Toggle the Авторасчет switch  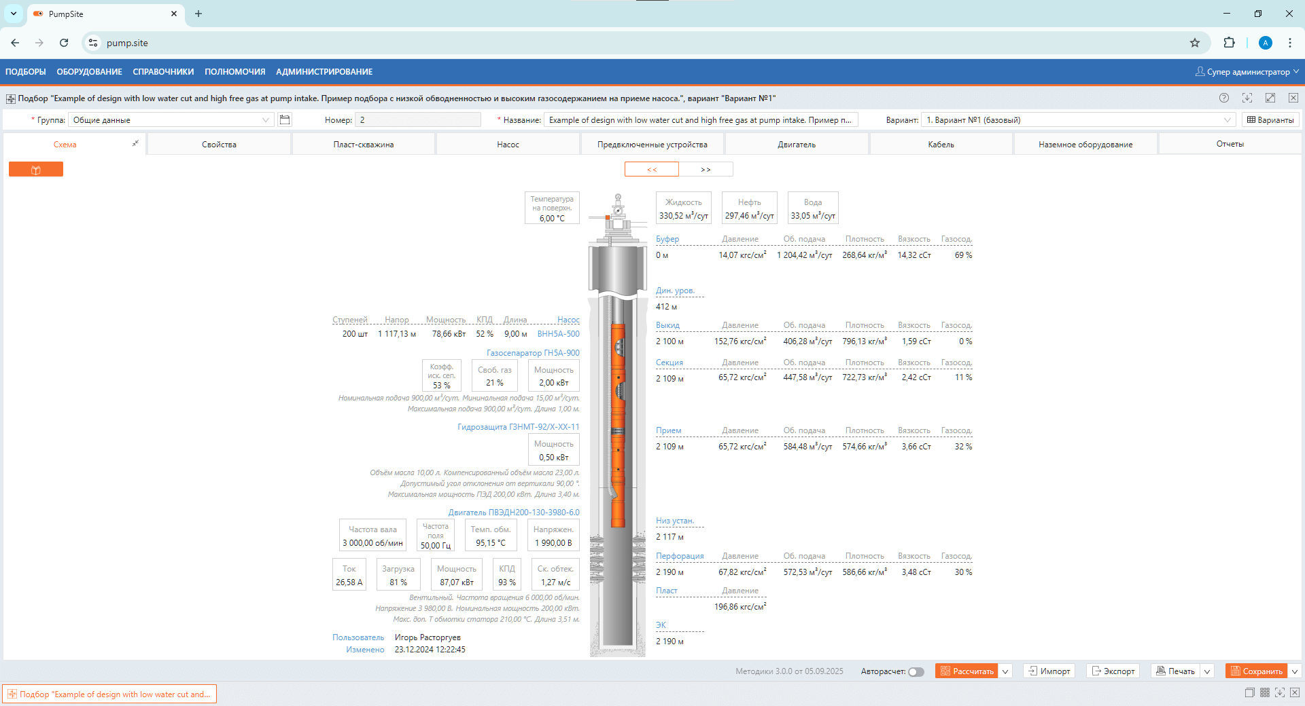pos(916,672)
